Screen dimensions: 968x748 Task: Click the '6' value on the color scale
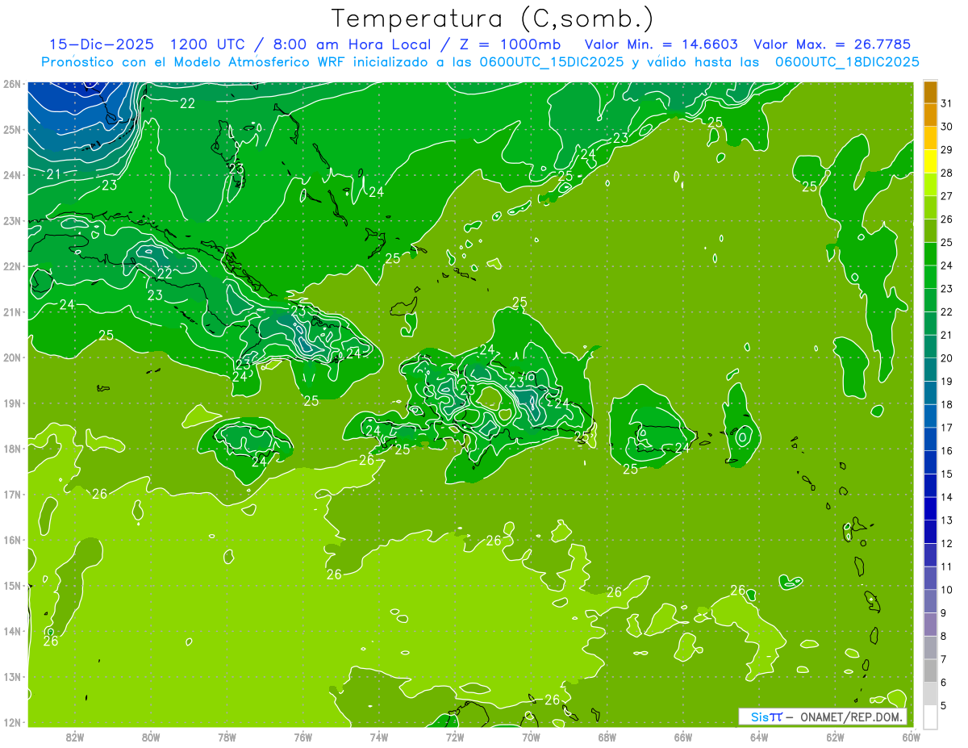[943, 683]
